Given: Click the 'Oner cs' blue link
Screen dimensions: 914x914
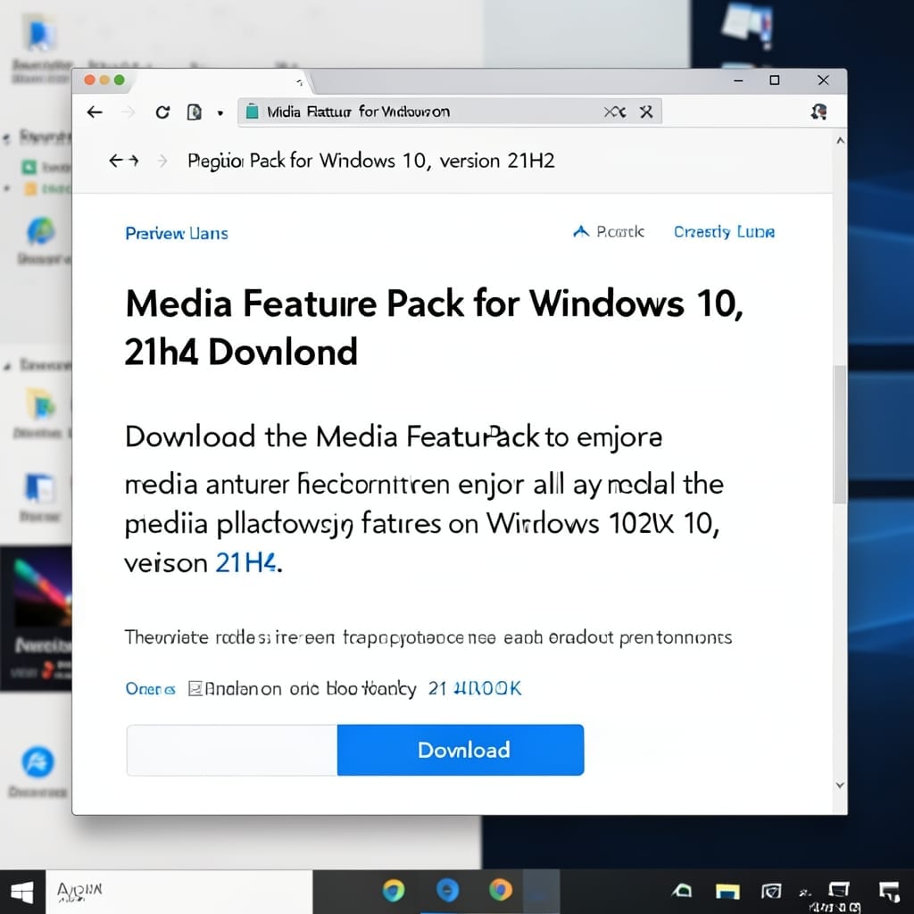Looking at the screenshot, I should coord(150,689).
